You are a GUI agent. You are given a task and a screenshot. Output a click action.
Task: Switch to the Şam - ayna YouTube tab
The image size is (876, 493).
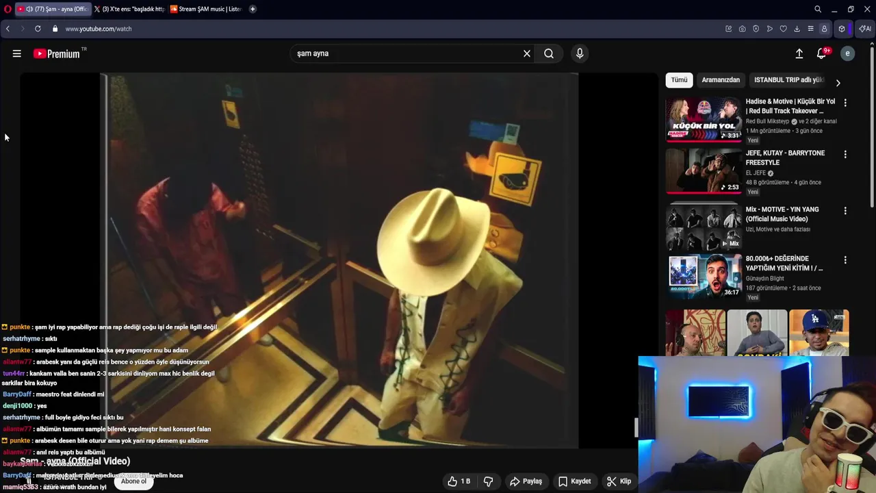pyautogui.click(x=53, y=9)
